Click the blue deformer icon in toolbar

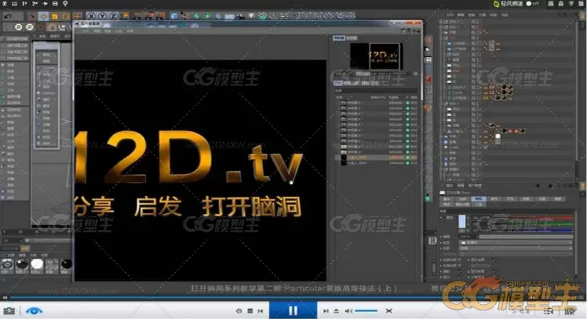[x=218, y=16]
